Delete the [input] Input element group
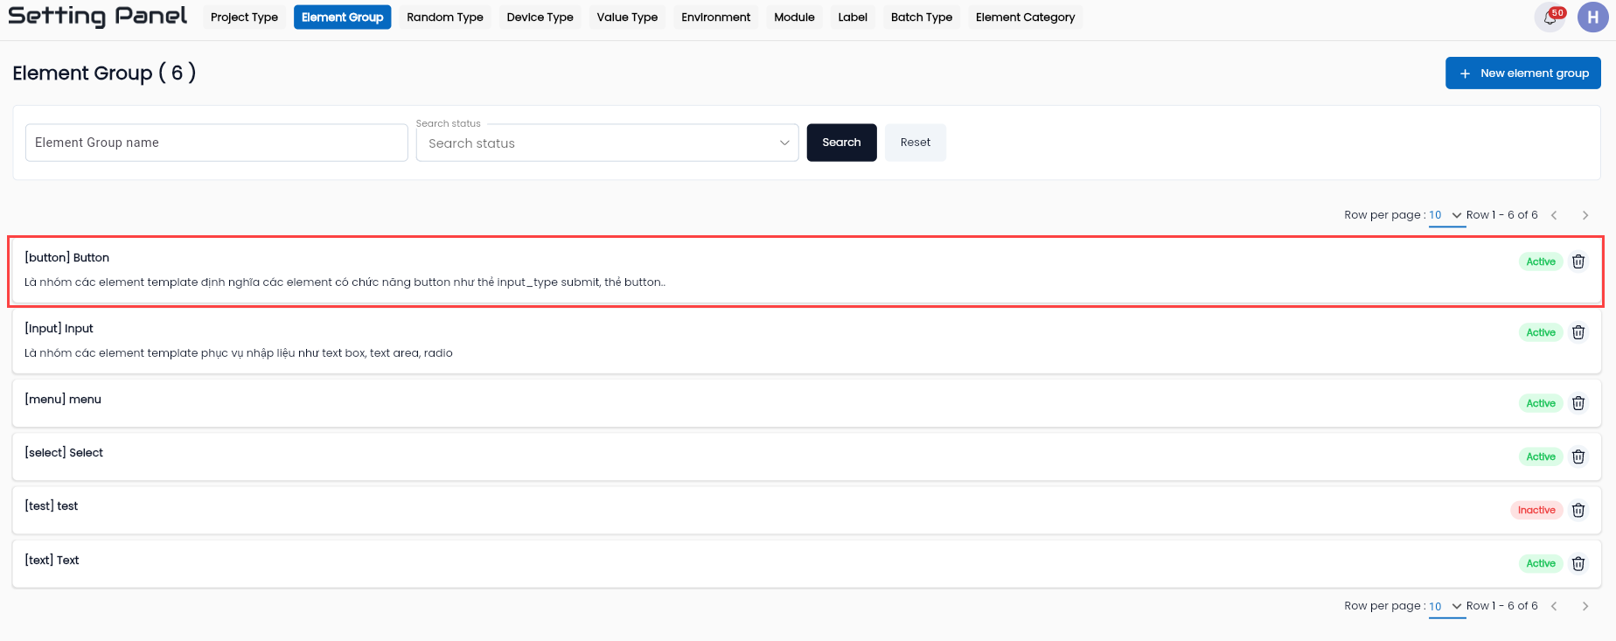Image resolution: width=1616 pixels, height=641 pixels. click(x=1578, y=332)
